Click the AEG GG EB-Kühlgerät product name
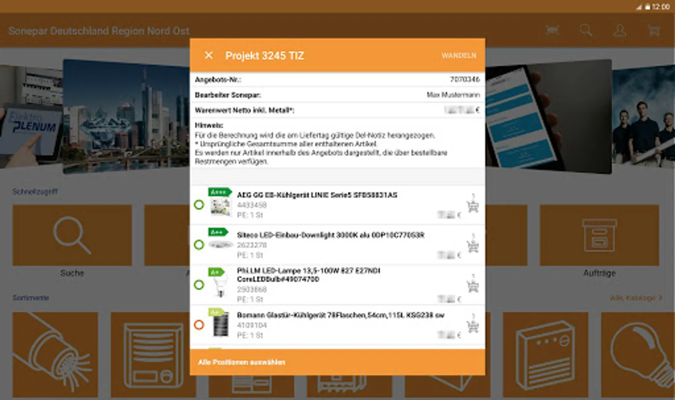 (317, 195)
